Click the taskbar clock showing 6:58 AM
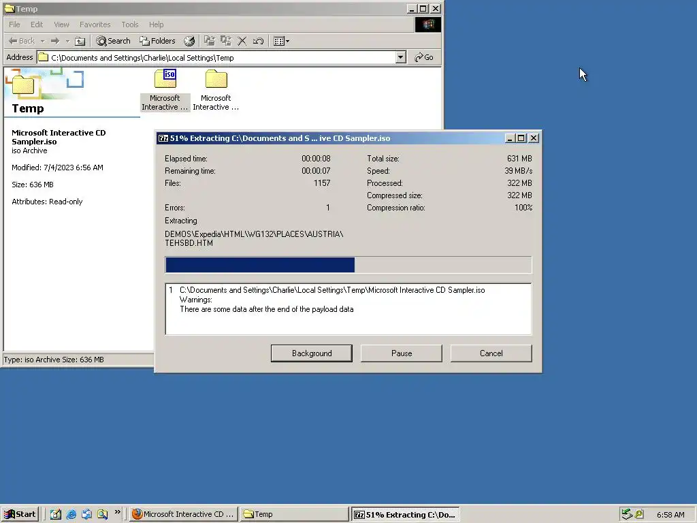 pos(670,515)
